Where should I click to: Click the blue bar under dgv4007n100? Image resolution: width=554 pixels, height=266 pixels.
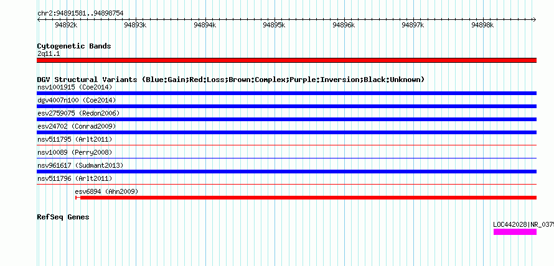pos(286,106)
